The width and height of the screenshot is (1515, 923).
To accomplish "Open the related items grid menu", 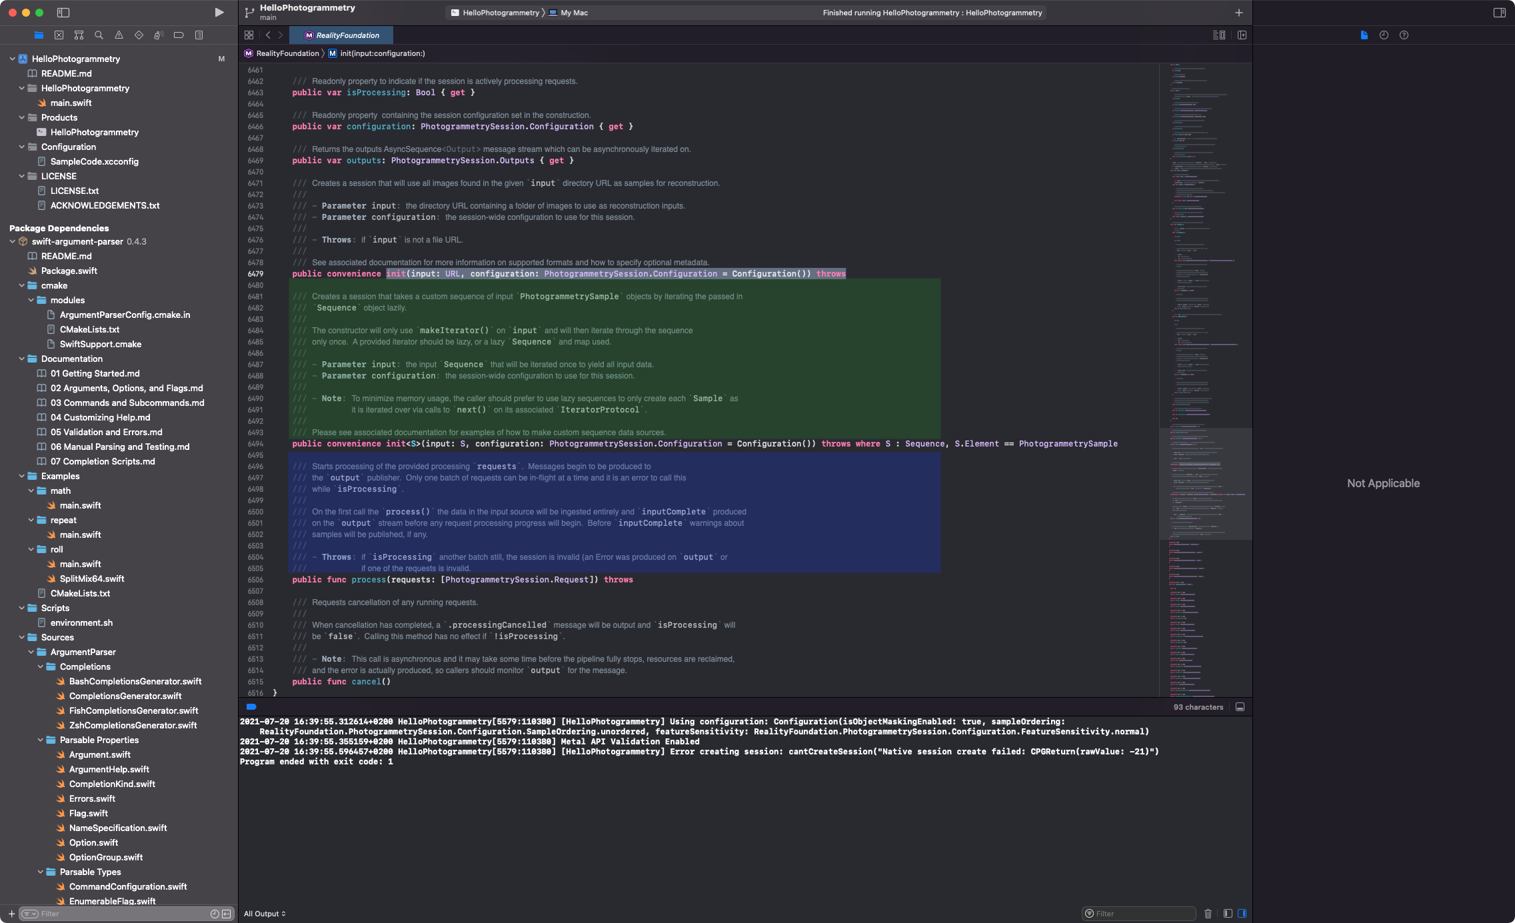I will (x=249, y=35).
